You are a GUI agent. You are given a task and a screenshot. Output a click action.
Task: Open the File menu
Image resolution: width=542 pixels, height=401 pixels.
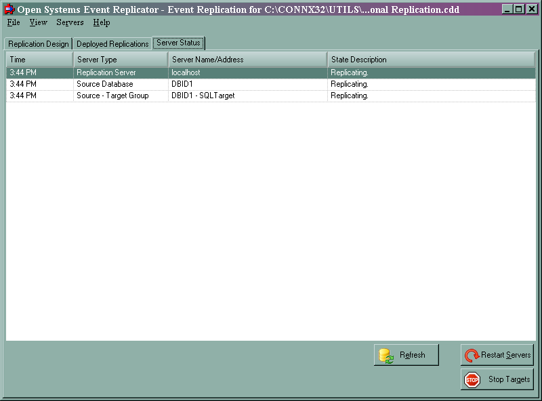pos(13,22)
